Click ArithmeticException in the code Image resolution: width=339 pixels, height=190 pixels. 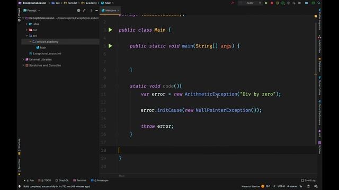pyautogui.click(x=211, y=94)
